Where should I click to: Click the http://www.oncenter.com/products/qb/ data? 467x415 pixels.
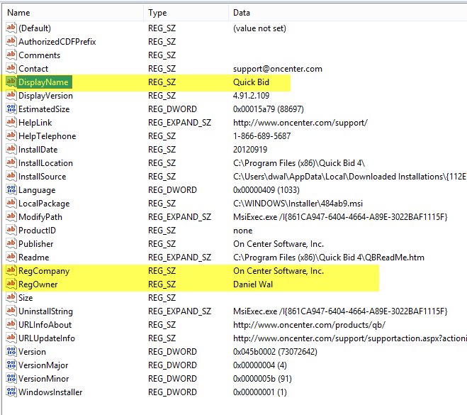pos(309,325)
